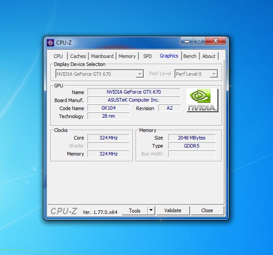Click the Board Manuf. label
273x255 pixels.
click(x=69, y=100)
